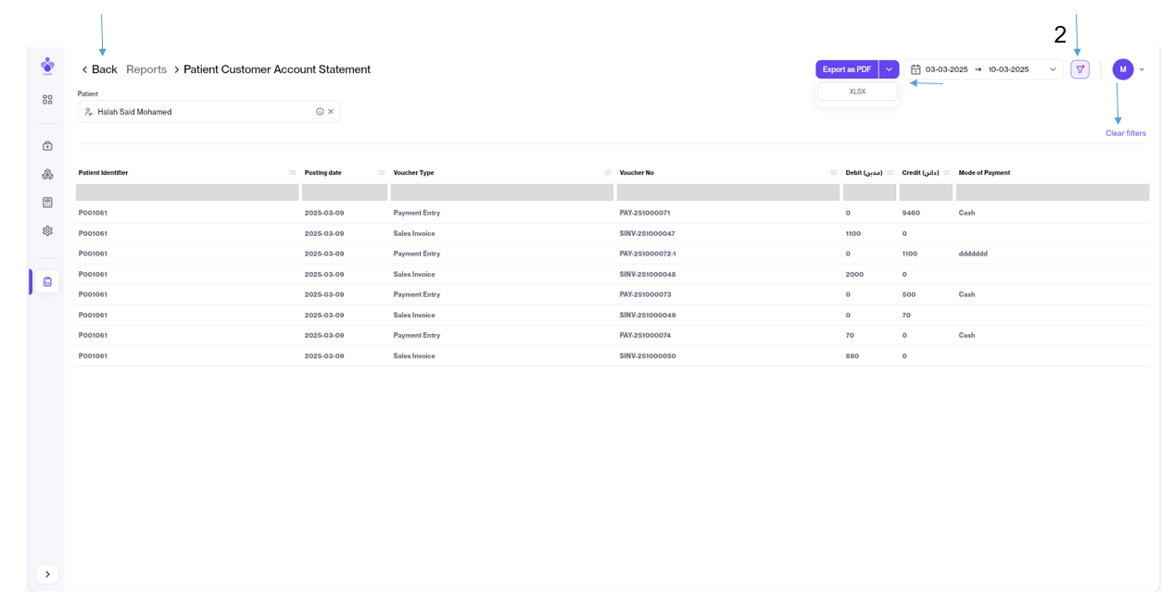Viewport: 1174px width, 609px height.
Task: Choose the XLSX export option
Action: (x=857, y=92)
